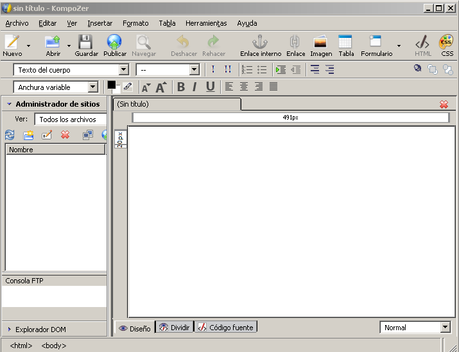Image resolution: width=459 pixels, height=352 pixels.
Task: Open the Insertar menu
Action: 100,23
